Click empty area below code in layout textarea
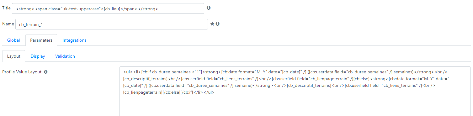Screen dimensions: 473x116 295,107
